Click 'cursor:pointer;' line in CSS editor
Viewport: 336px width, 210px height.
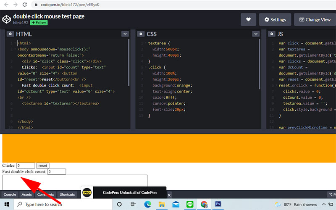point(169,103)
